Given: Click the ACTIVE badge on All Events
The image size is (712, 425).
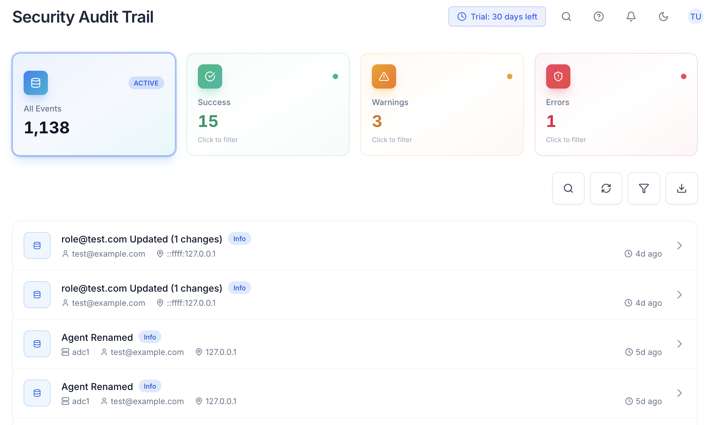Looking at the screenshot, I should 146,83.
